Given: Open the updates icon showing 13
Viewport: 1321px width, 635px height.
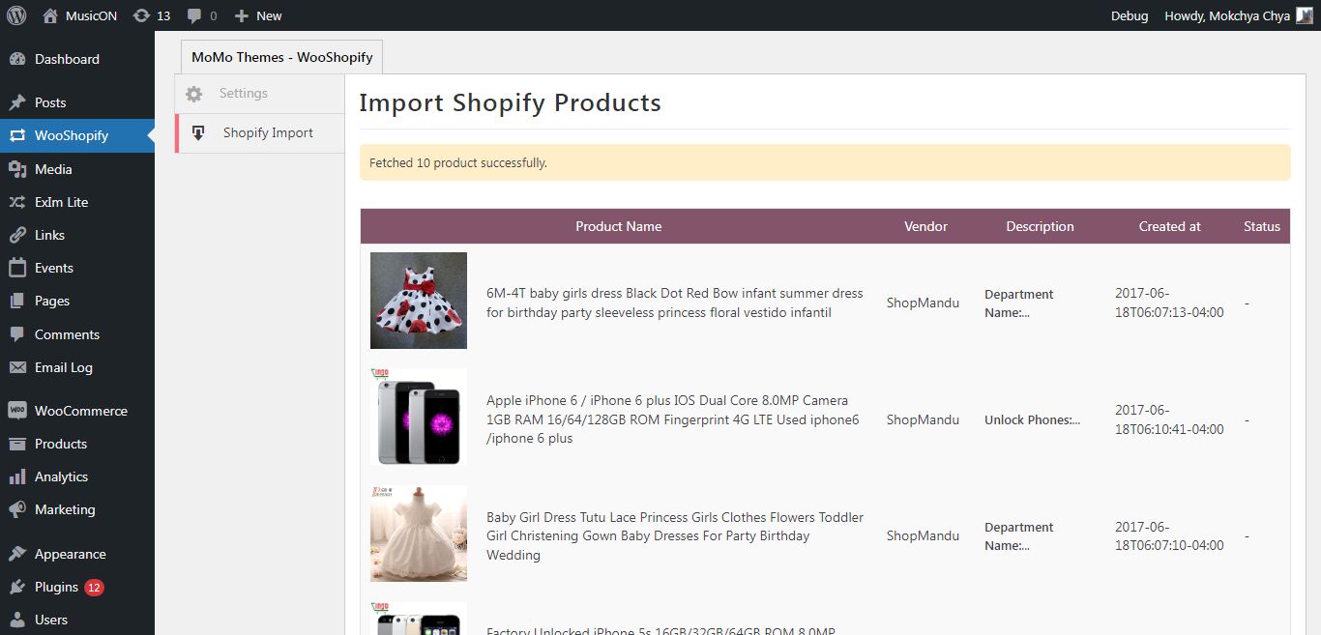Looking at the screenshot, I should pyautogui.click(x=141, y=15).
